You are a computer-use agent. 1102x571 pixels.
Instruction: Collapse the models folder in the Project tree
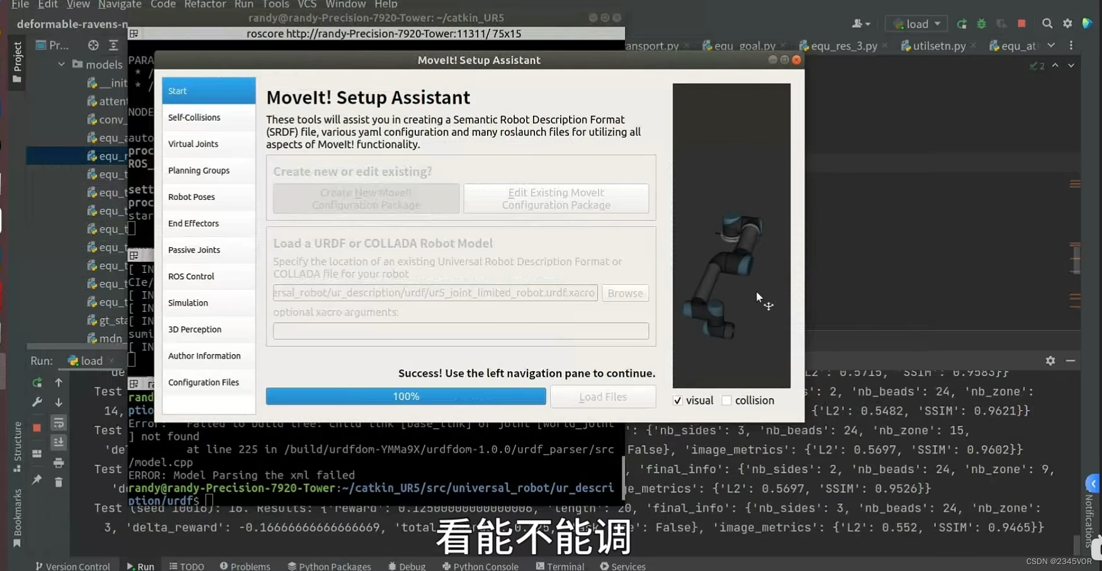coord(62,64)
